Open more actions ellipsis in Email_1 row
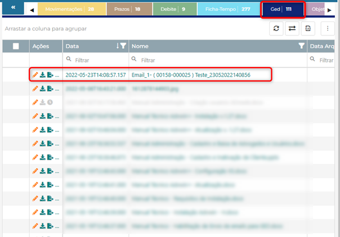Screen dimensions: 340x237 coord(57,76)
